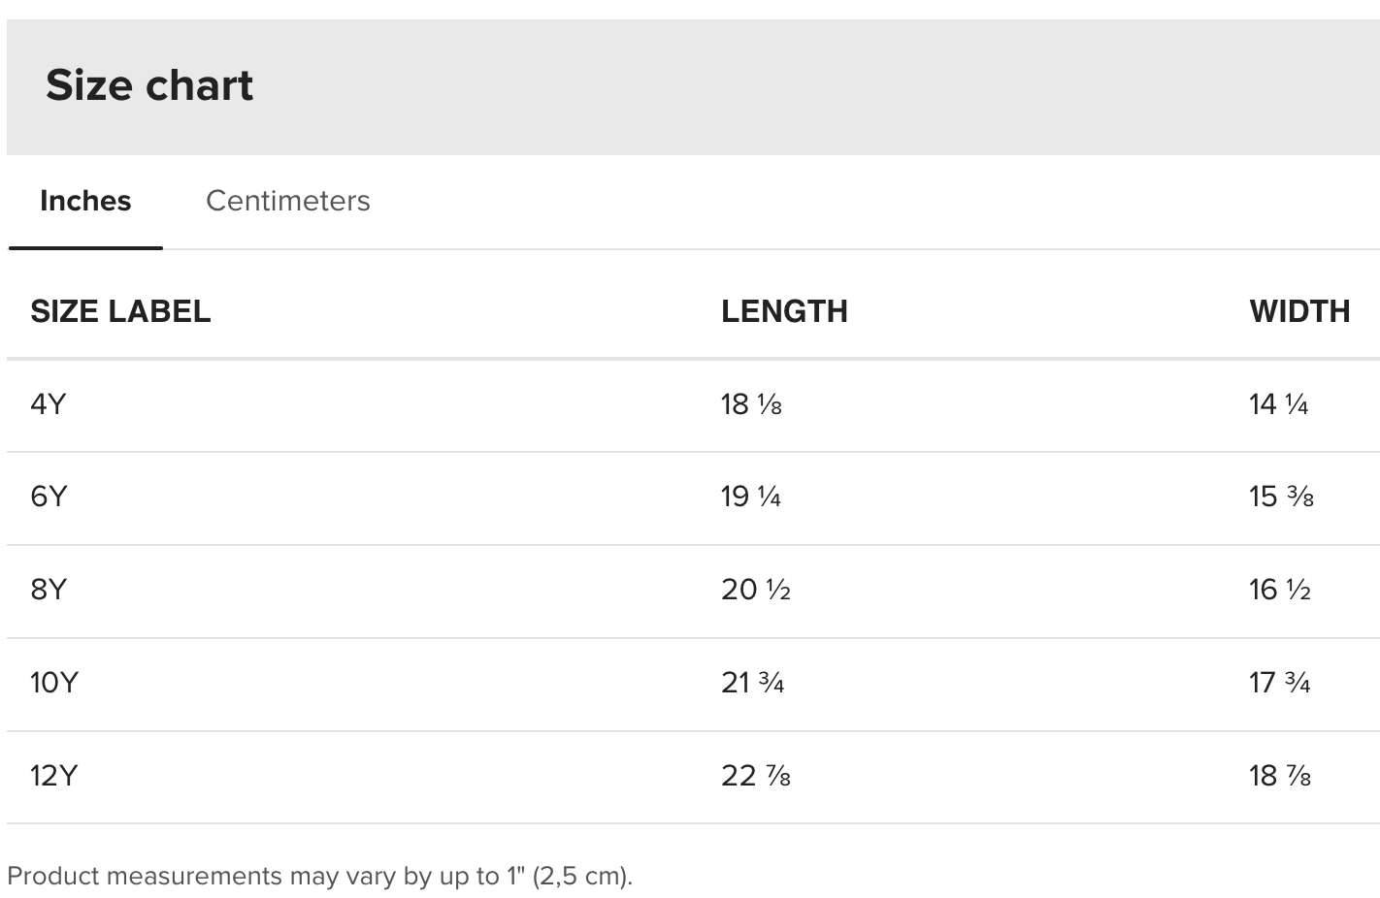Click the SIZE LABEL column header
The width and height of the screenshot is (1380, 898).
120,311
